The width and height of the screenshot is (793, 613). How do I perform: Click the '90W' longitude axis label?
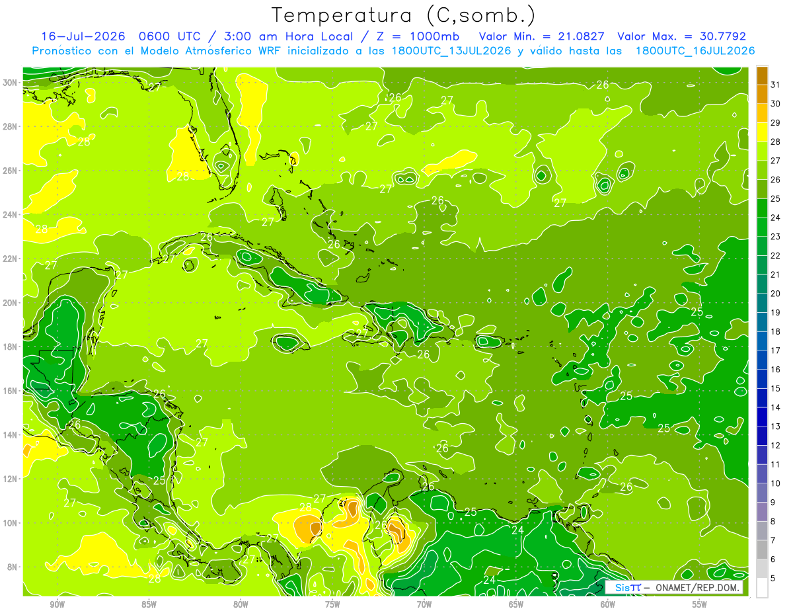click(57, 604)
